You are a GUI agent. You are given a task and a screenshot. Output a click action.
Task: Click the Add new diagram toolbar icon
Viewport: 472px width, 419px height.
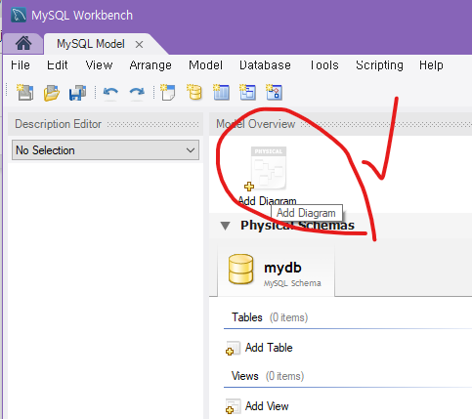pos(168,93)
